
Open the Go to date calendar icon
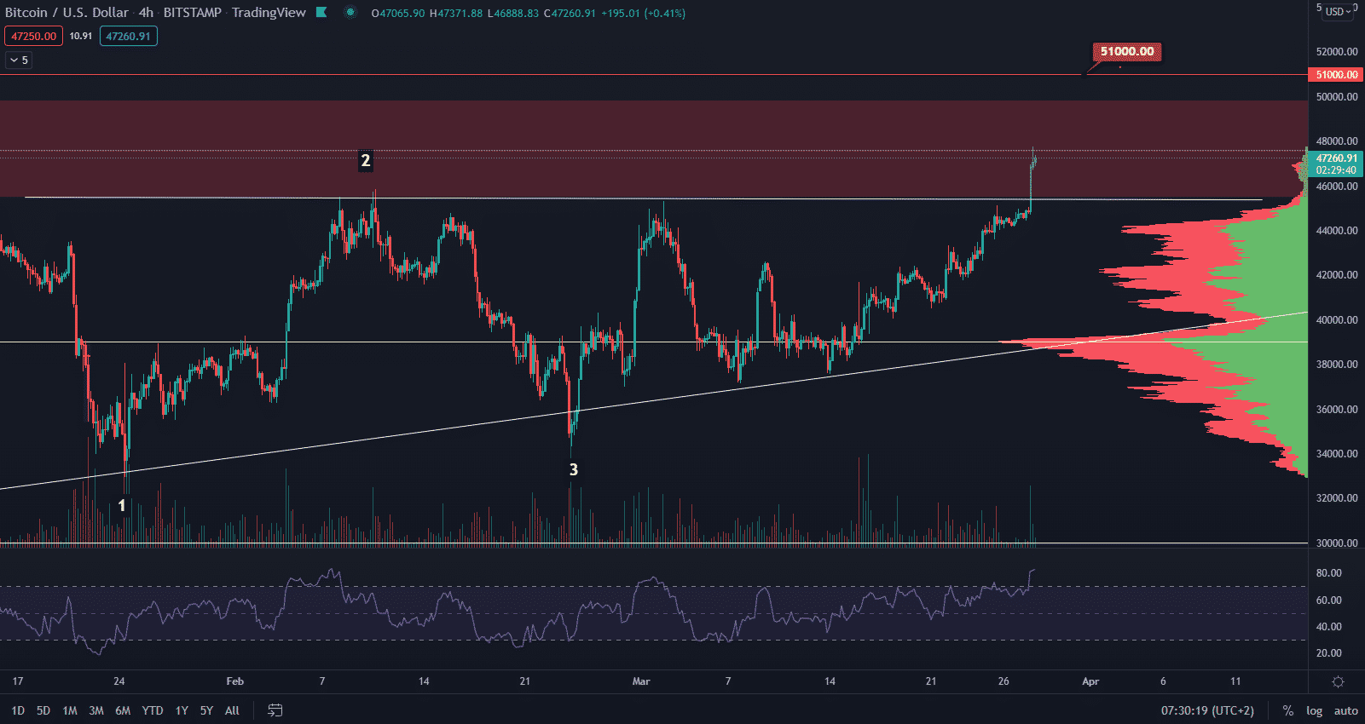coord(275,710)
